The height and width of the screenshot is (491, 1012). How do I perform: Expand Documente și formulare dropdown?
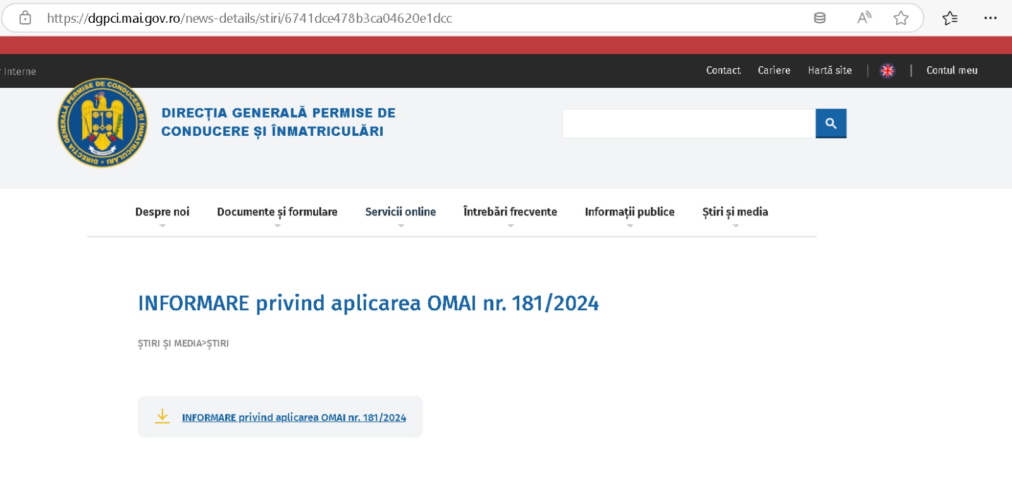(277, 212)
